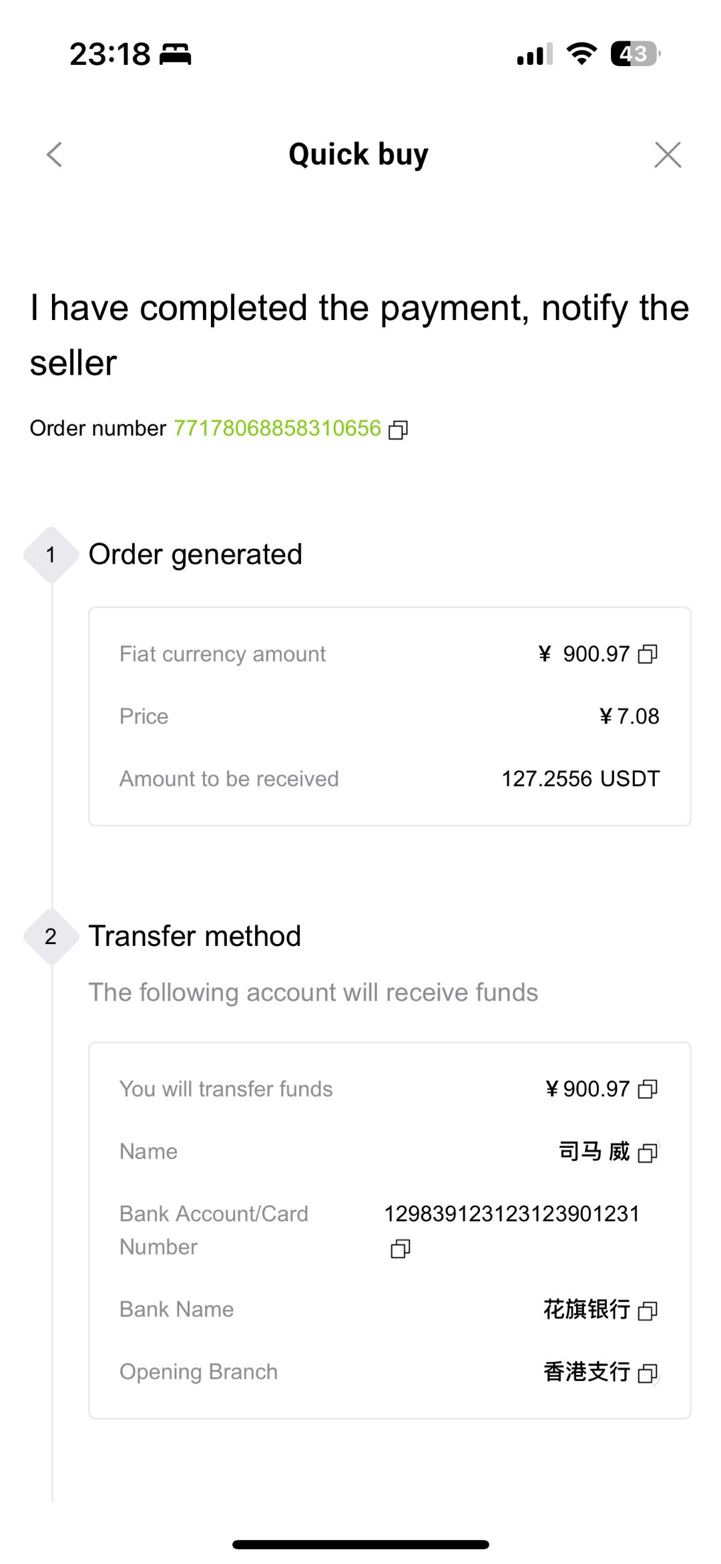Tap the bank account number 12983912312312390​1231
The height and width of the screenshot is (1564, 721).
point(512,1213)
